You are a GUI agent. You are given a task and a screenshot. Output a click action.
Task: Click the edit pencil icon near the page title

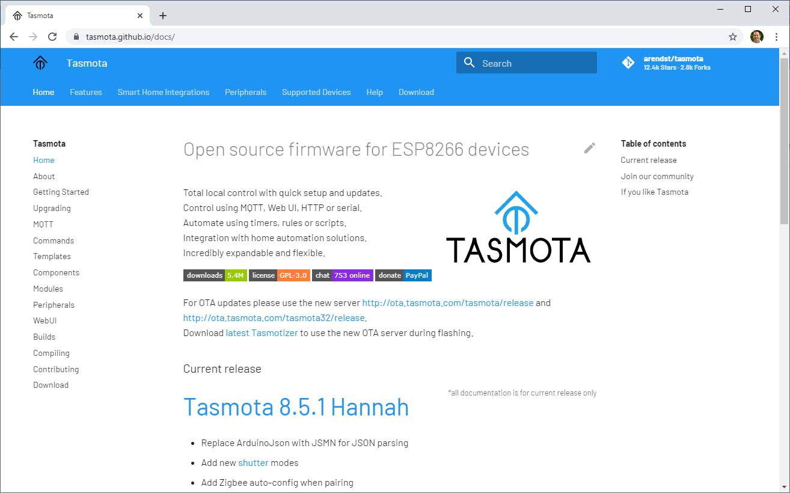pyautogui.click(x=590, y=147)
